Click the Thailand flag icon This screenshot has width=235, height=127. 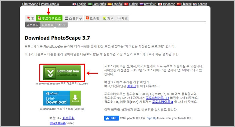141,4
